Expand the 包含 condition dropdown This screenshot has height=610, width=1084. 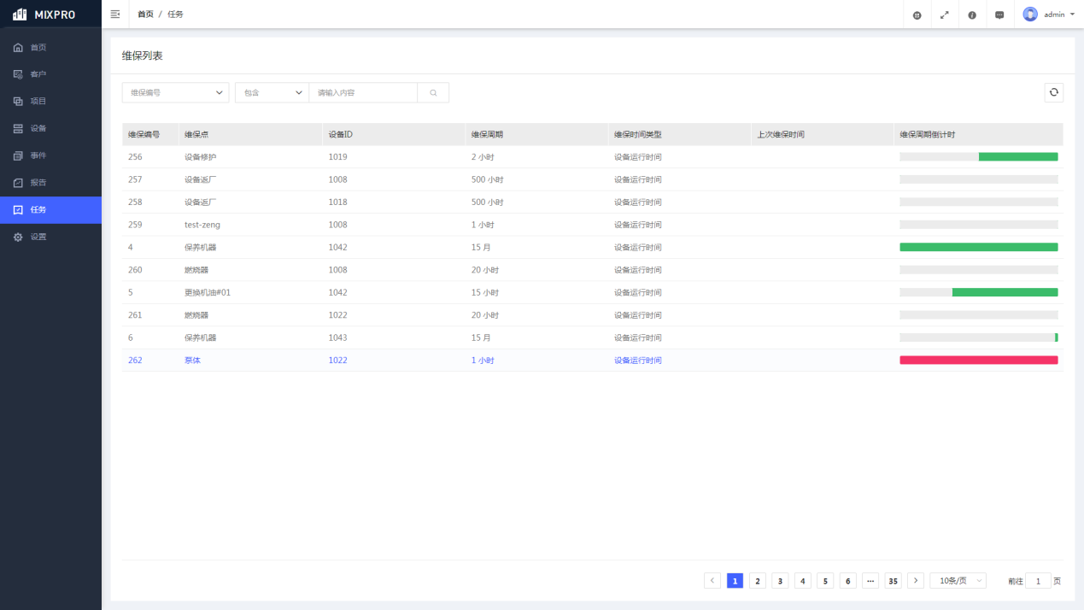coord(272,92)
